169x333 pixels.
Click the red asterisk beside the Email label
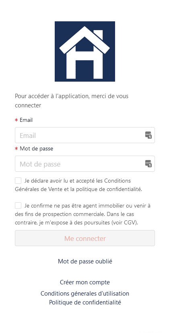pyautogui.click(x=16, y=120)
